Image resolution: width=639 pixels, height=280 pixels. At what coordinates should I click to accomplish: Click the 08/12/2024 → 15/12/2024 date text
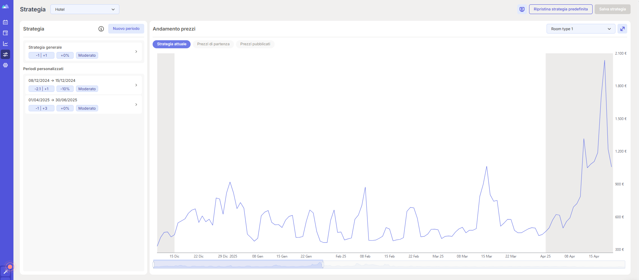[x=52, y=81]
